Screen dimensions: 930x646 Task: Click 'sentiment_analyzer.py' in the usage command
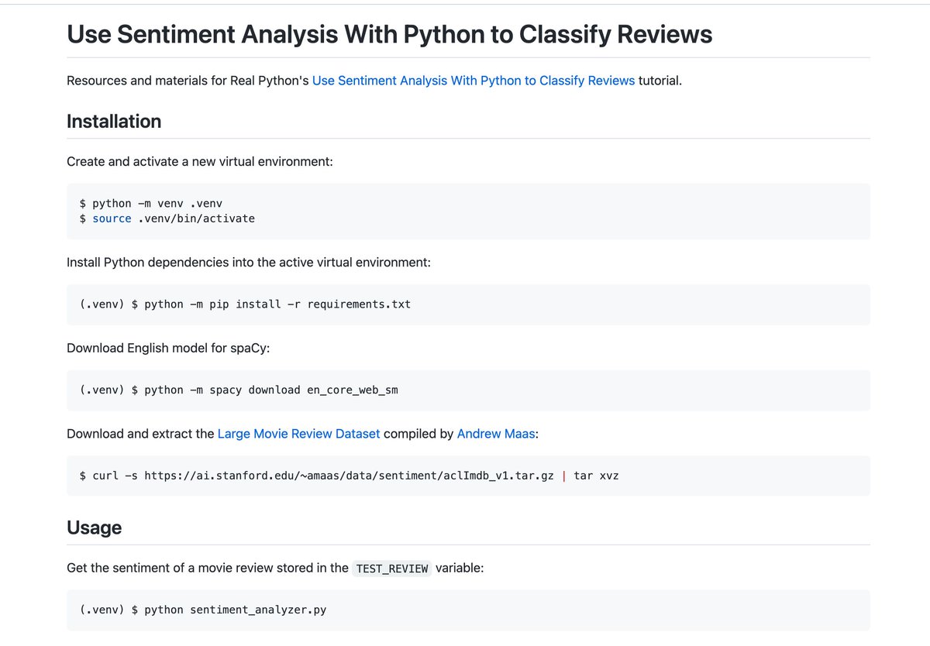258,610
